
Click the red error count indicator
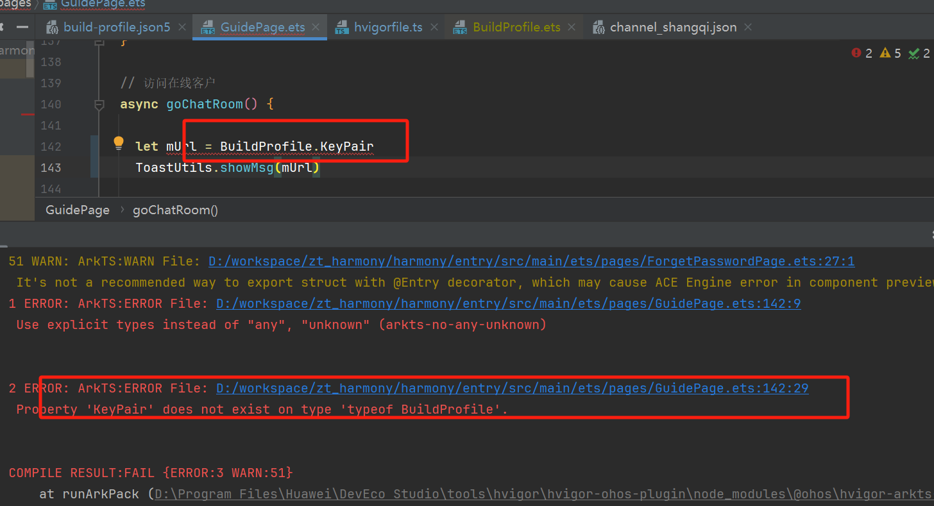click(862, 53)
